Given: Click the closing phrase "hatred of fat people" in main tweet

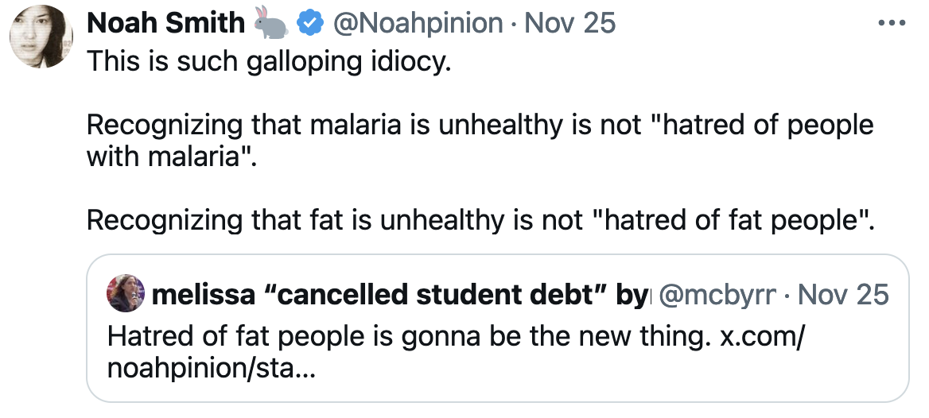Looking at the screenshot, I should coord(730,220).
